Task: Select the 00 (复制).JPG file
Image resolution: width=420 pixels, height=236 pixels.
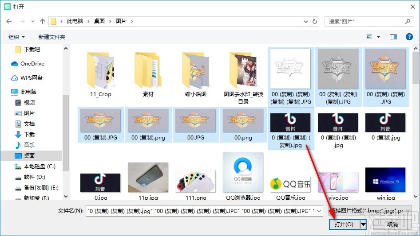Action: click(x=101, y=125)
